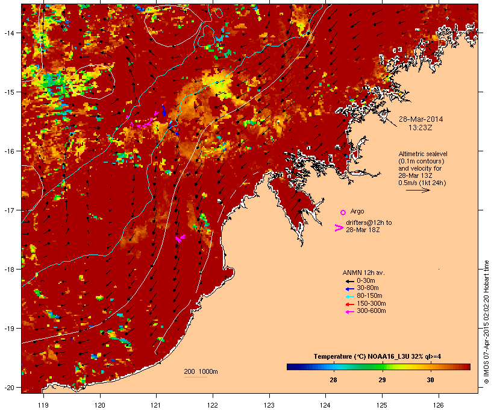Click the '(0.1m contours)' text
The image size is (494, 410).
pyautogui.click(x=421, y=161)
